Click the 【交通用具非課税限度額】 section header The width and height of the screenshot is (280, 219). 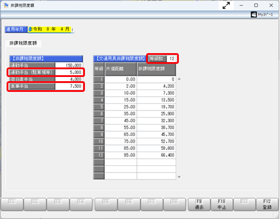coord(120,58)
